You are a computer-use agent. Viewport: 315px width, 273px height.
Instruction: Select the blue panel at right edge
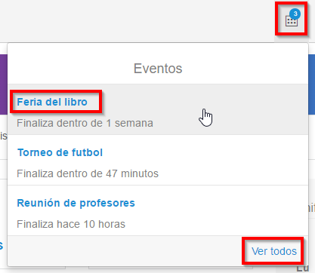point(312,84)
